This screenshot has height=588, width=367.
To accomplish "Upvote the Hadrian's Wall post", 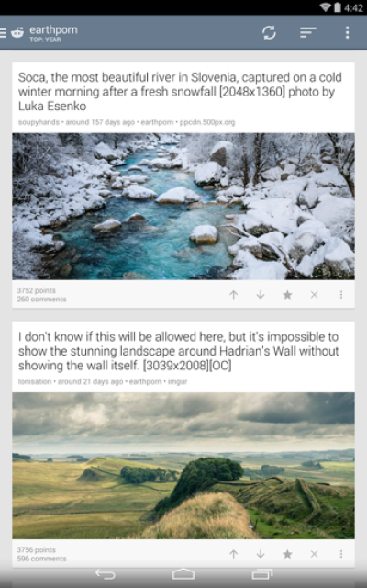I will pos(233,554).
